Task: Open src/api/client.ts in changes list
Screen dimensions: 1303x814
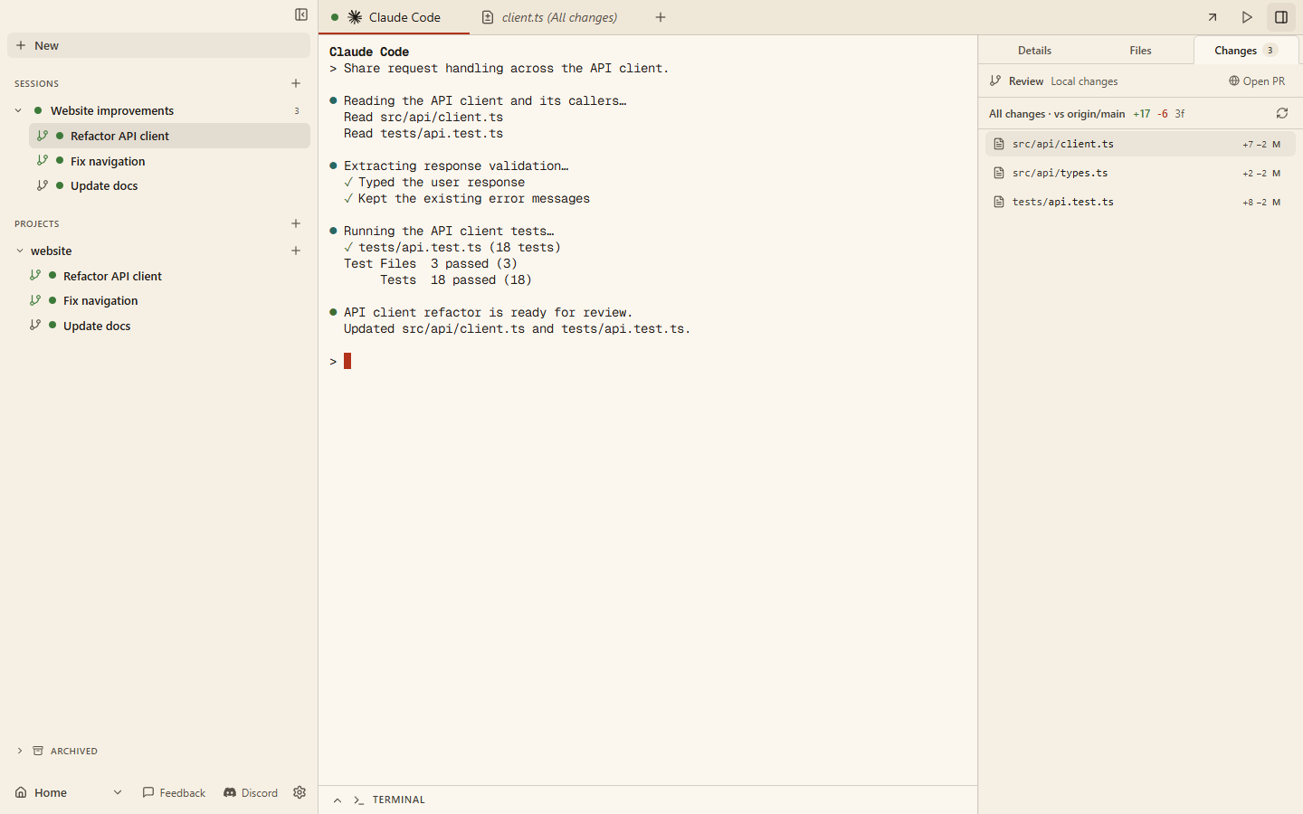Action: (x=1140, y=144)
